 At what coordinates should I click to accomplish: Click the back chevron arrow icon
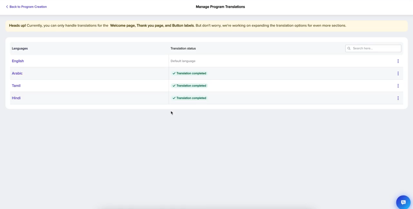click(x=7, y=7)
